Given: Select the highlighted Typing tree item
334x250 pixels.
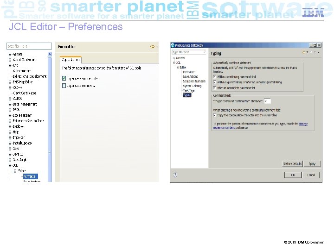Looking at the screenshot, I should pyautogui.click(x=187, y=95).
